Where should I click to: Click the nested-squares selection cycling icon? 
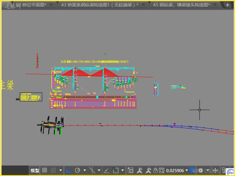click(x=130, y=170)
